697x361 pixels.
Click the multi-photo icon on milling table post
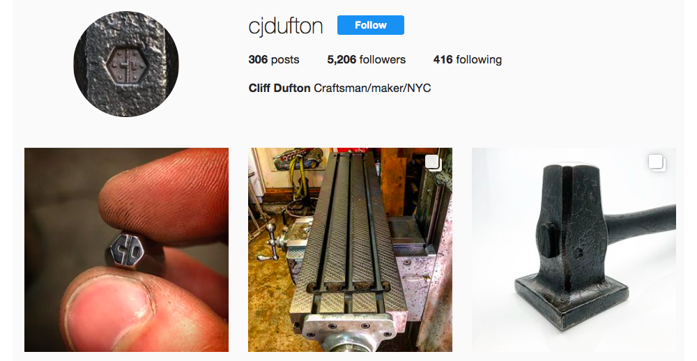pos(434,162)
